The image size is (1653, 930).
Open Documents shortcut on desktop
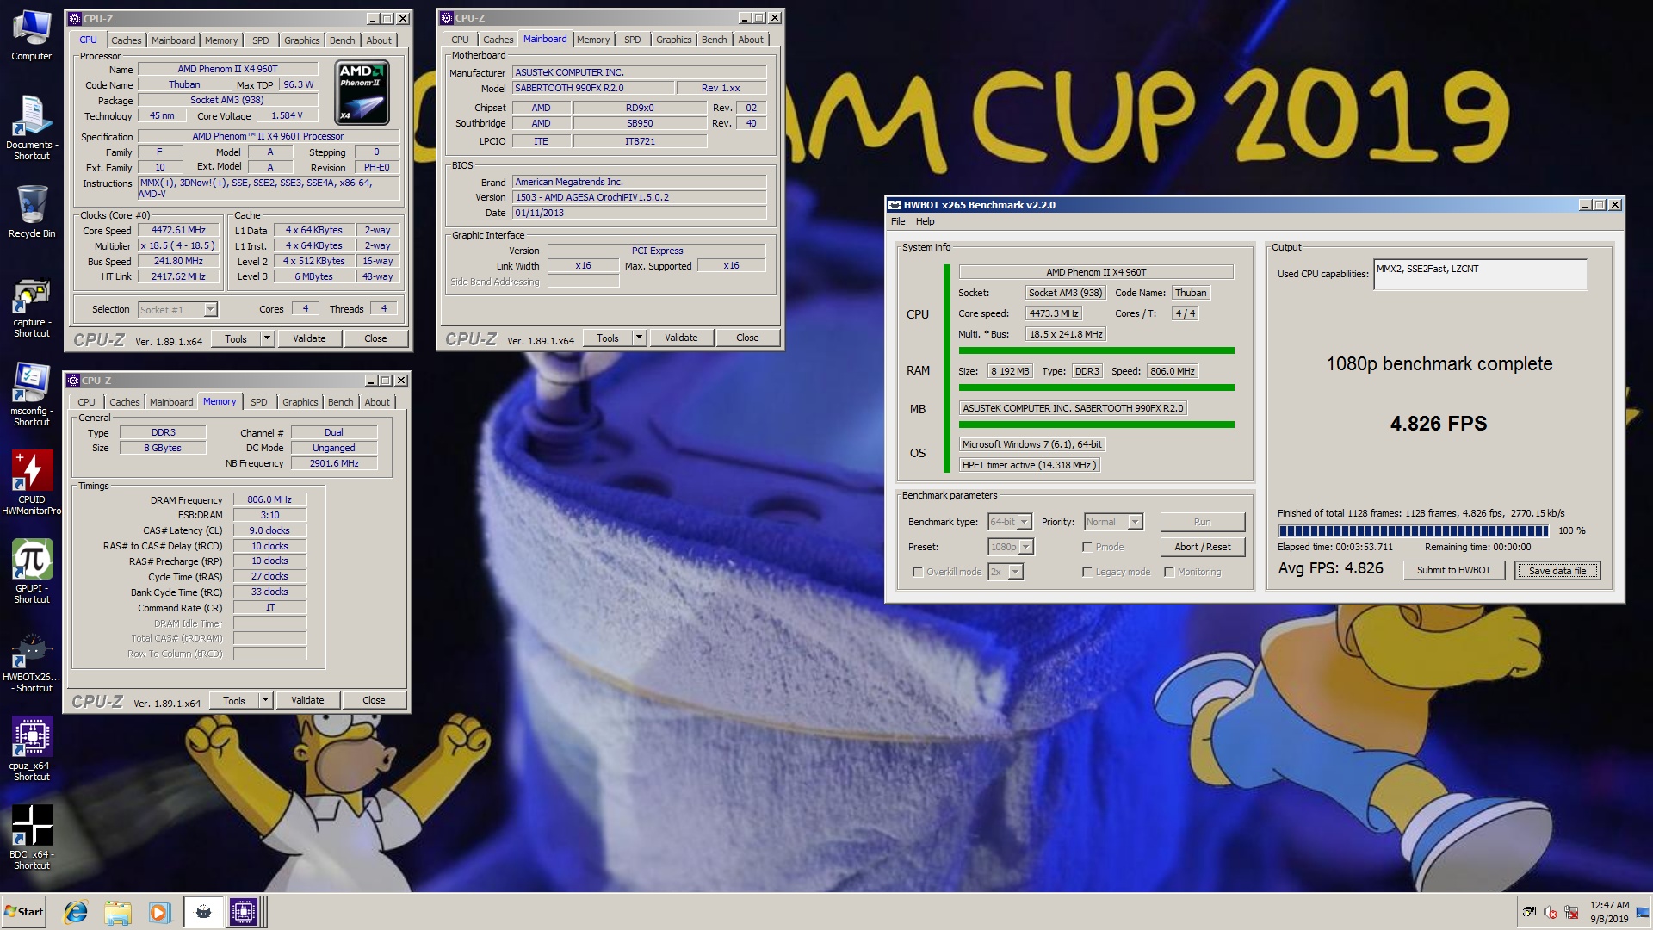pos(32,127)
